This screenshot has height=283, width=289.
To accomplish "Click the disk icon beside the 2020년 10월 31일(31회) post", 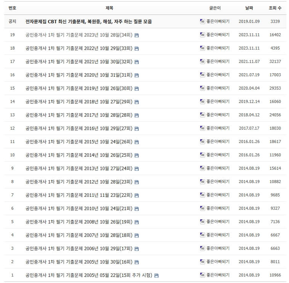I will (x=136, y=76).
